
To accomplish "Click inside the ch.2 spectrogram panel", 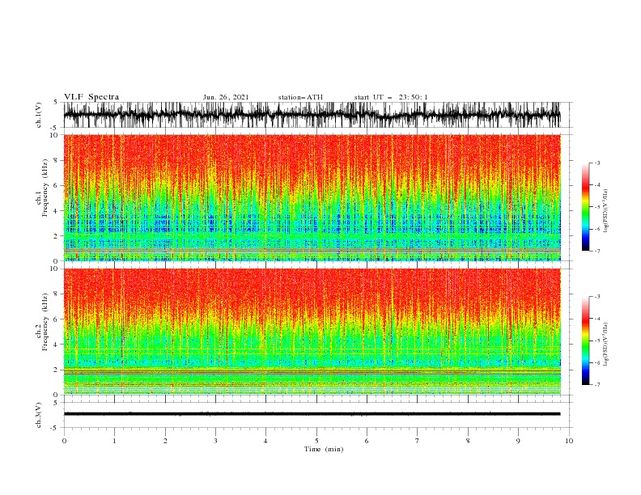I will point(312,332).
